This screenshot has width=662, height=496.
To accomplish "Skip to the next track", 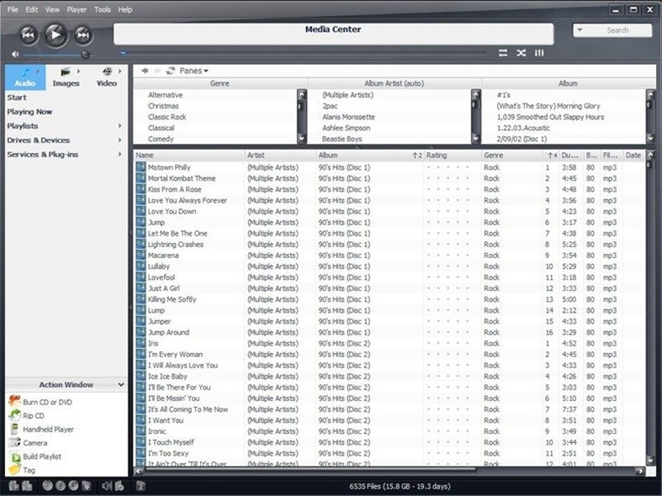I will point(82,34).
